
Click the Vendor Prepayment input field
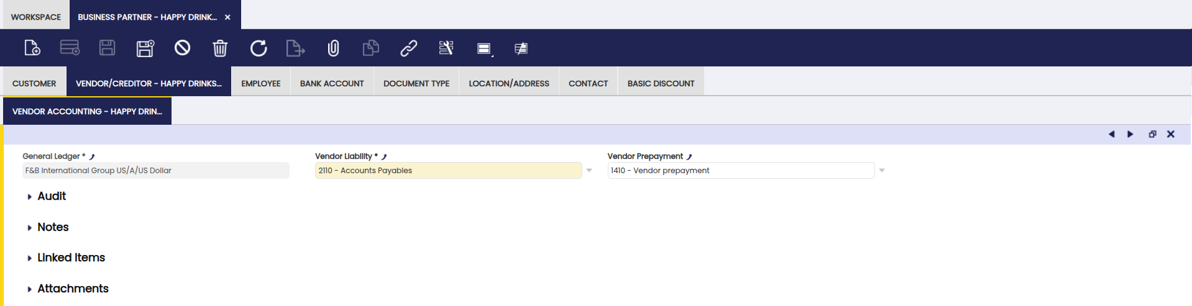pyautogui.click(x=740, y=170)
